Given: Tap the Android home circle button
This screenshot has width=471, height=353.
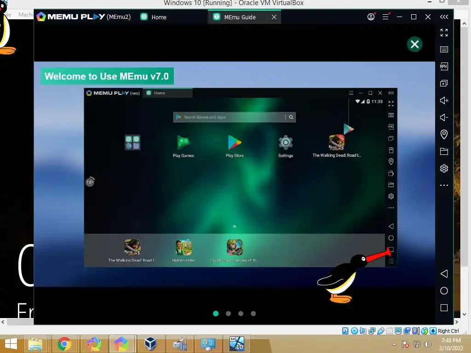Looking at the screenshot, I should point(444,290).
